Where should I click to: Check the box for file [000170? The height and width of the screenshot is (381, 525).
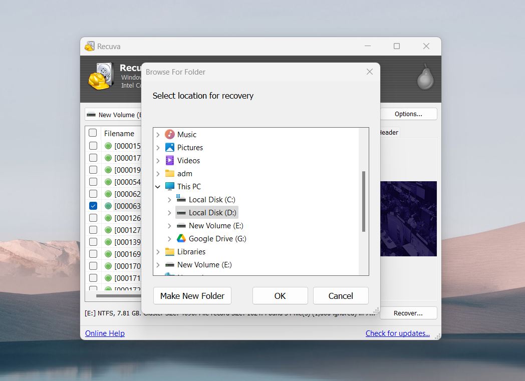pos(93,266)
